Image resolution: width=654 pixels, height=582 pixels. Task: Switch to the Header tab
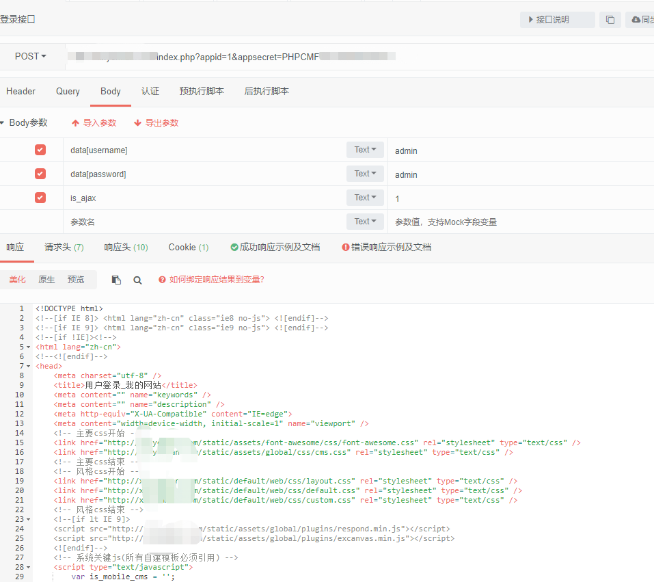coord(21,92)
